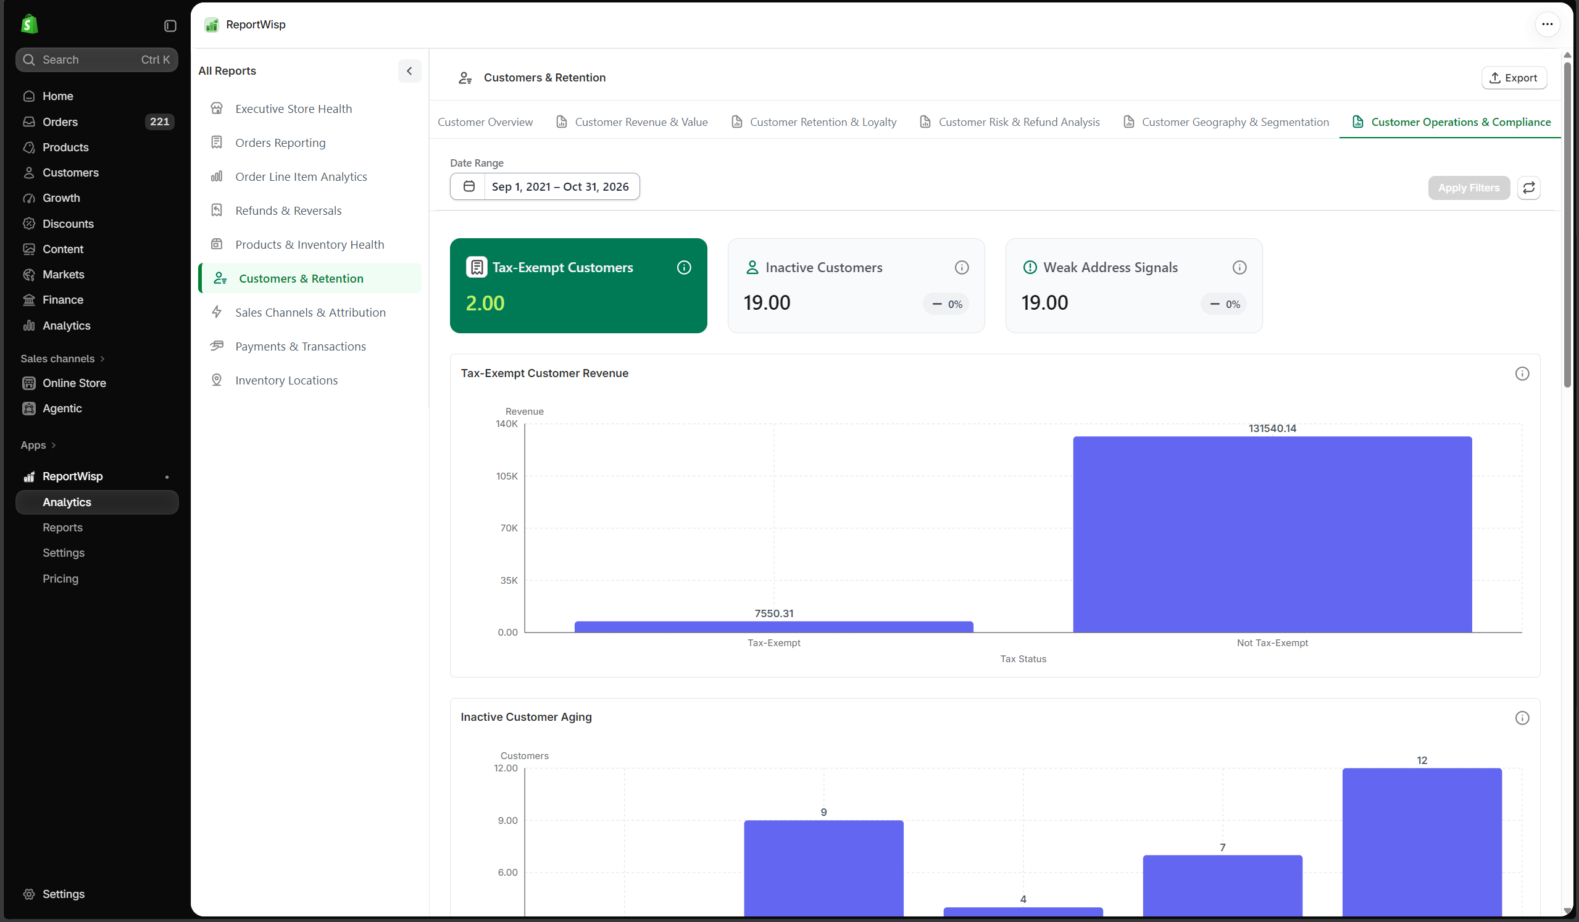Select the Tax-Exempt Customers metric card
The image size is (1579, 922).
pyautogui.click(x=578, y=286)
